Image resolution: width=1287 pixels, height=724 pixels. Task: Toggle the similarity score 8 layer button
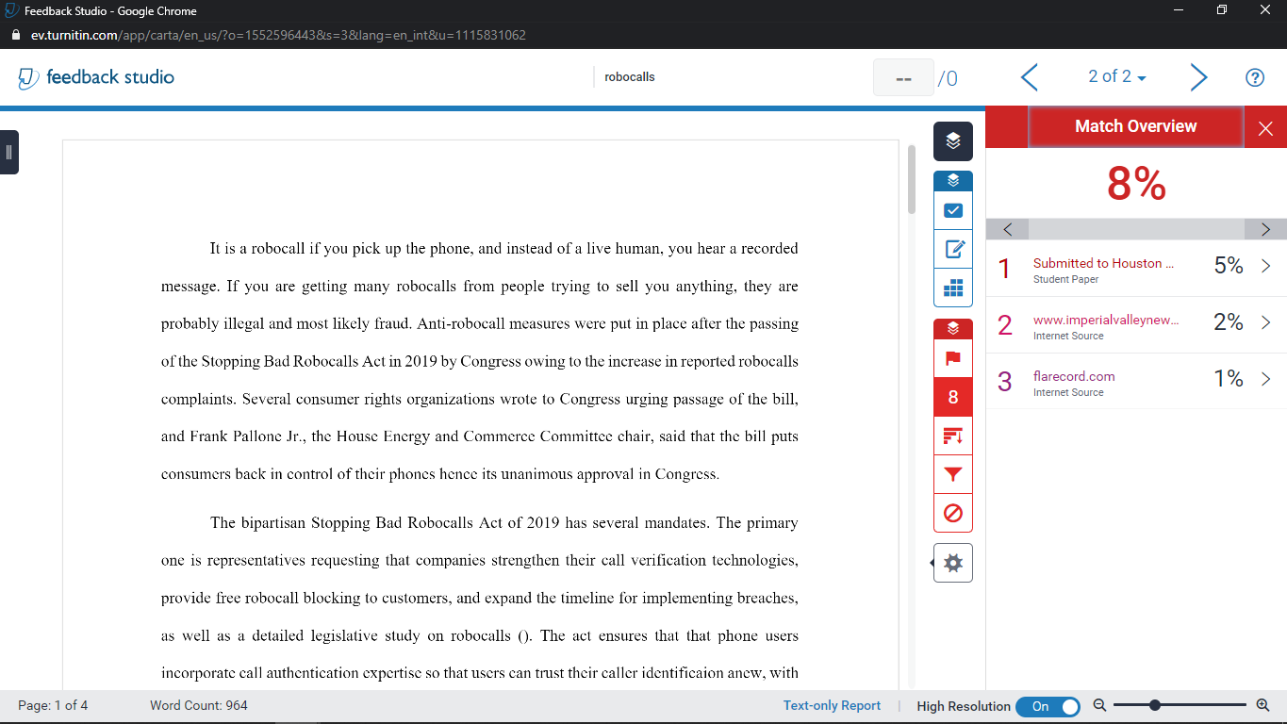tap(952, 397)
